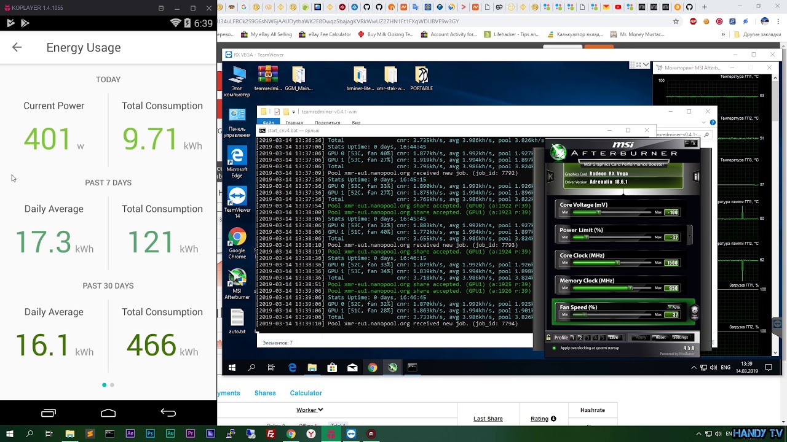
Task: Select the bminer-lite folder icon
Action: (360, 79)
